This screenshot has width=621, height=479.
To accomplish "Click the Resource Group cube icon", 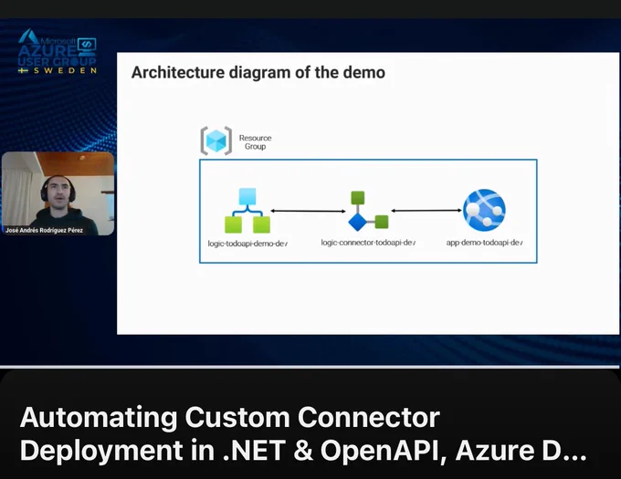I will click(x=216, y=141).
